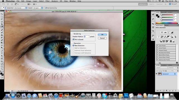Open the Analysis menu
Image resolution: width=179 pixels, height=100 pixels.
55,1
